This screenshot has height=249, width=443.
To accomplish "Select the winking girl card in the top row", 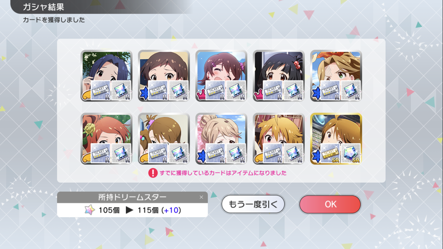I will click(221, 76).
